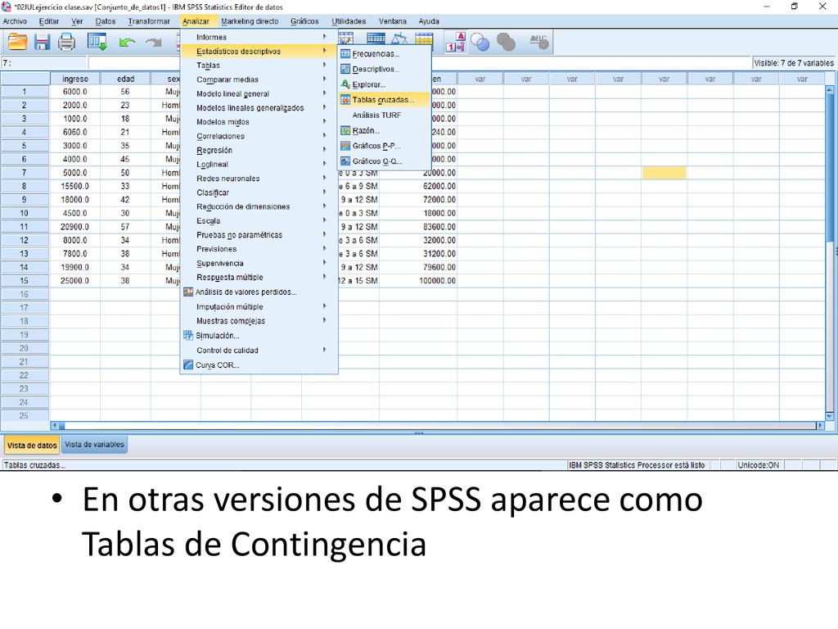Open the Transformar menu
Viewport: 838px width, 629px height.
149,21
